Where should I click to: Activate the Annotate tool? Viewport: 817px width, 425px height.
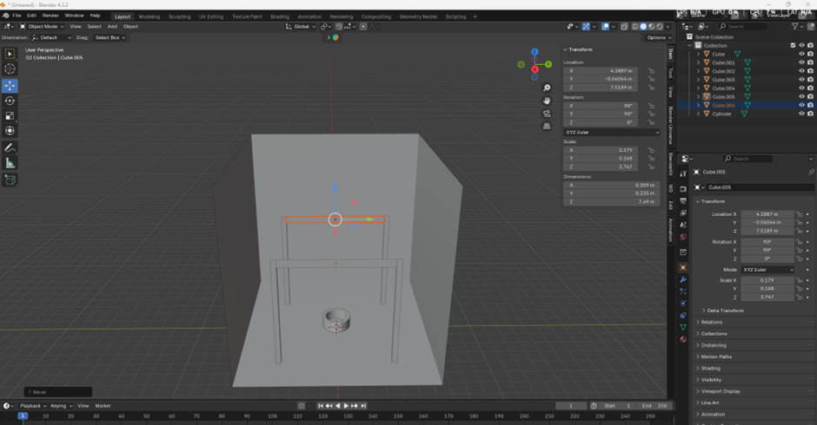(10, 148)
